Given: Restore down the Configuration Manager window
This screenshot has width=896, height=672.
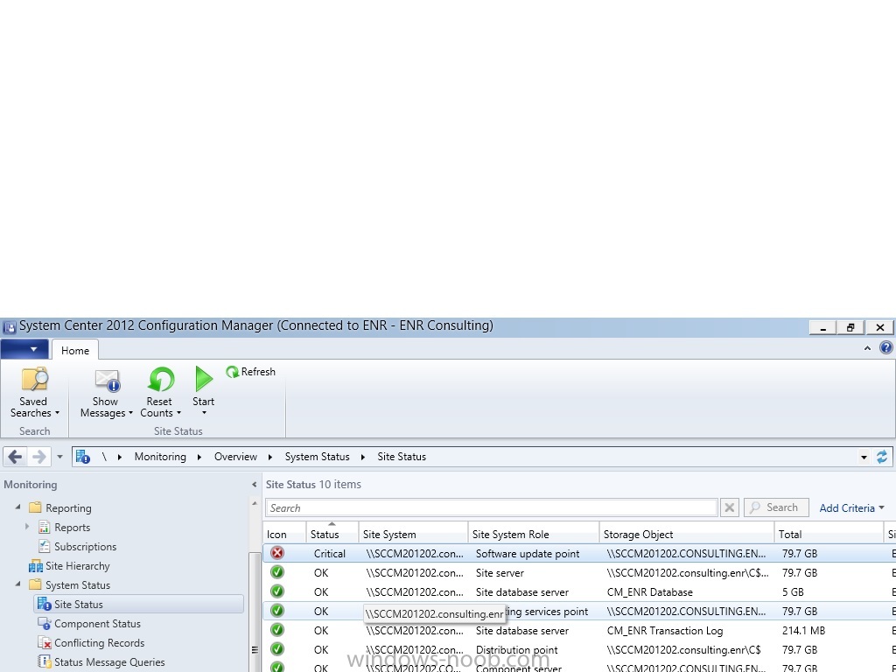Looking at the screenshot, I should (x=850, y=327).
